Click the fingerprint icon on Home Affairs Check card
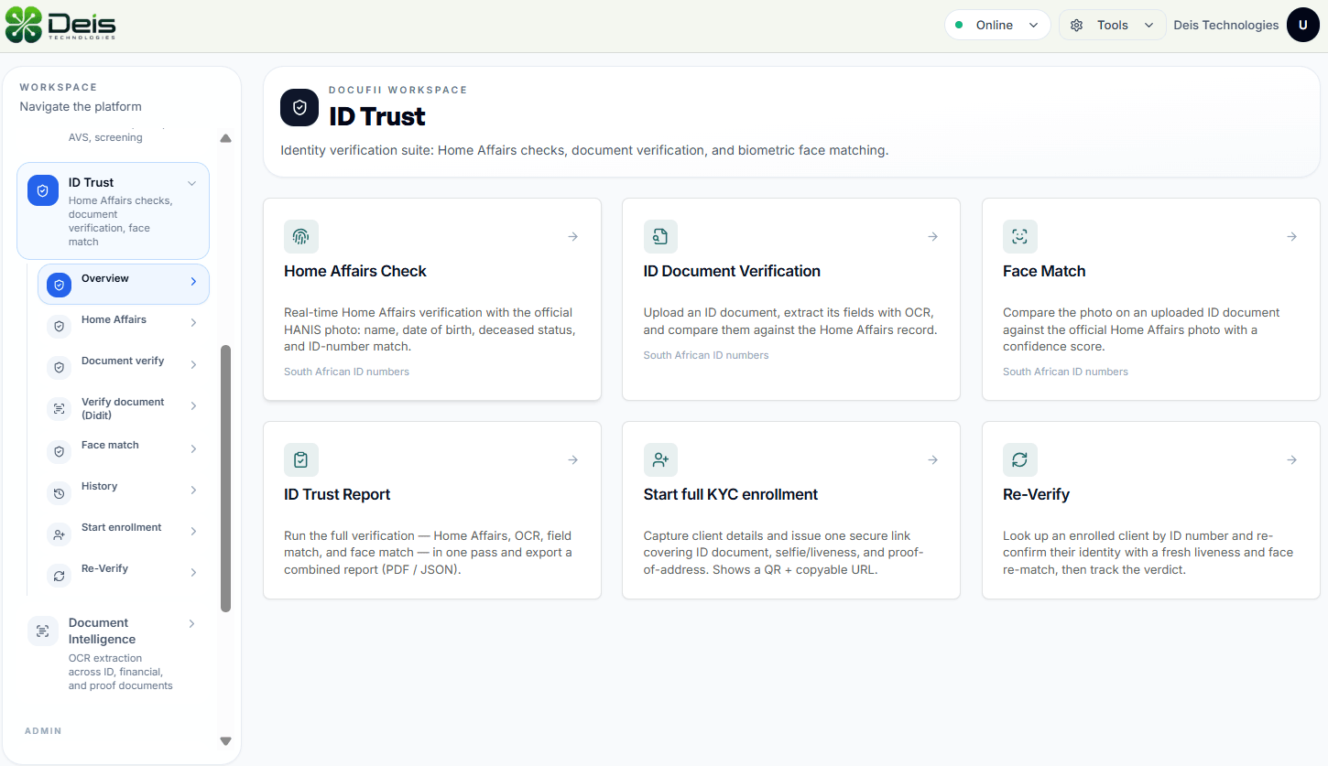 coord(301,236)
